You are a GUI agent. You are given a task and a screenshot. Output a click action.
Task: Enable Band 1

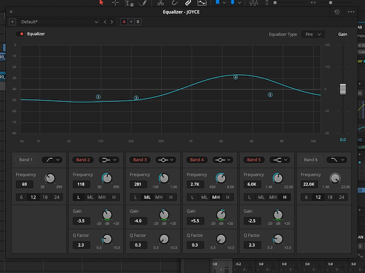26,160
